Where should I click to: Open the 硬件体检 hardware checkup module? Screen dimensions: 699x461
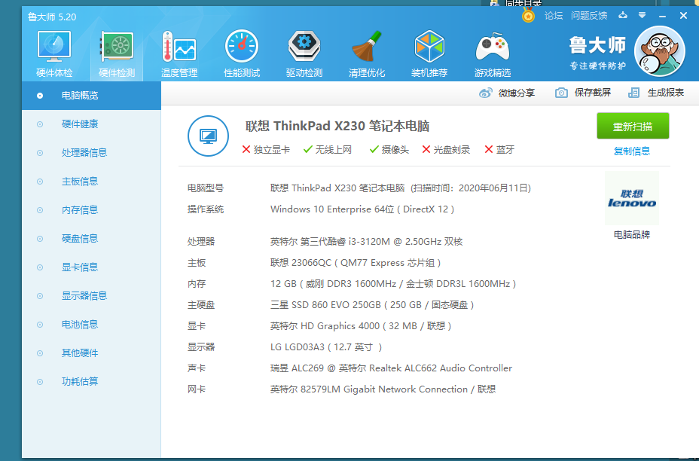click(54, 54)
